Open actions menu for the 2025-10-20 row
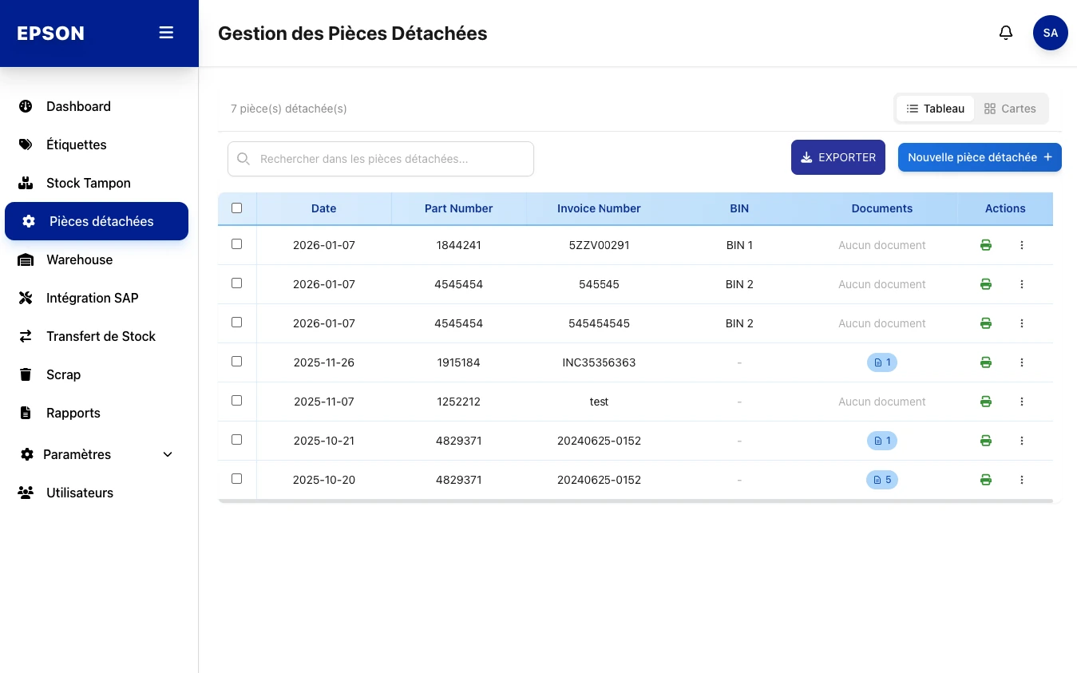 click(x=1022, y=480)
